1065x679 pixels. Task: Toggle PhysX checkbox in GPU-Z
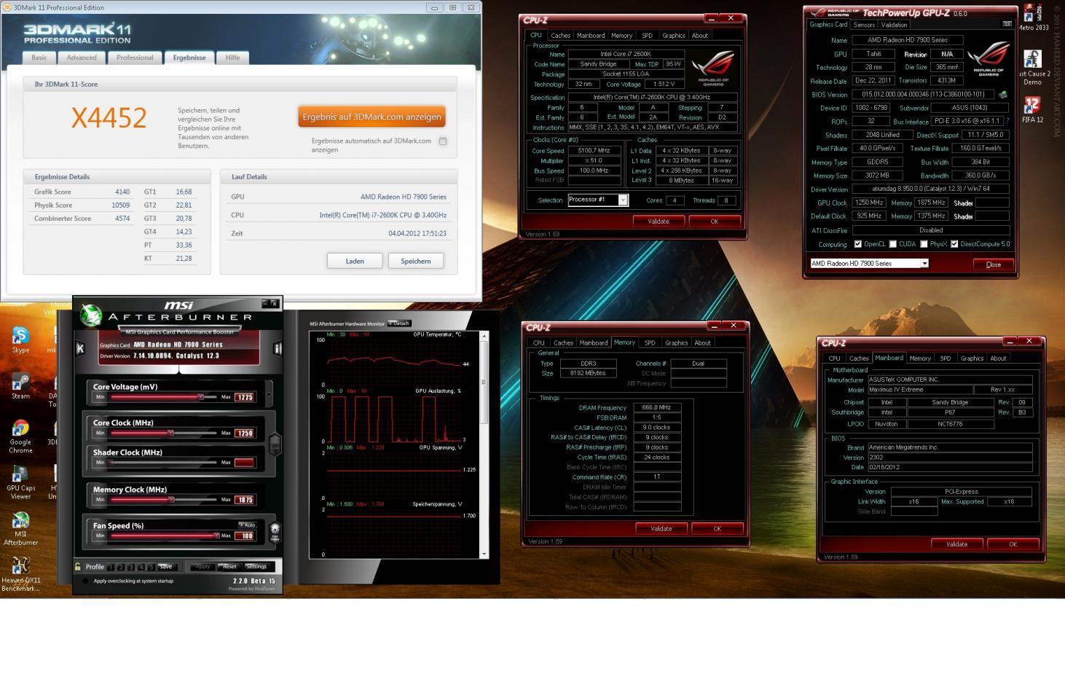click(x=924, y=244)
